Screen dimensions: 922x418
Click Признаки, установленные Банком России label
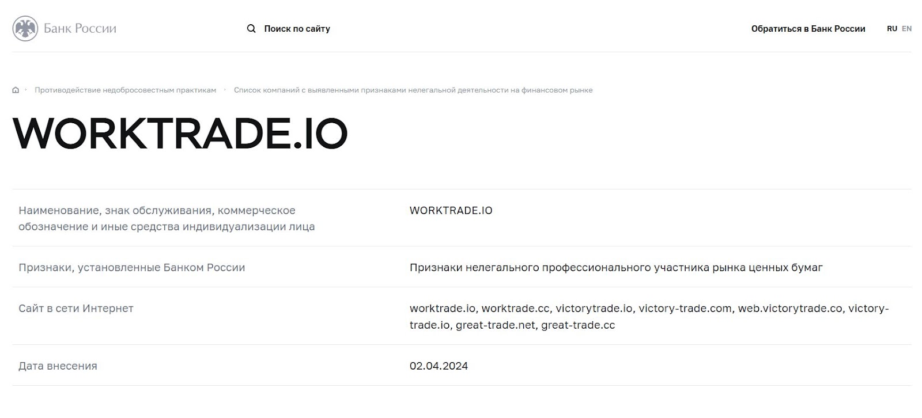click(x=131, y=267)
